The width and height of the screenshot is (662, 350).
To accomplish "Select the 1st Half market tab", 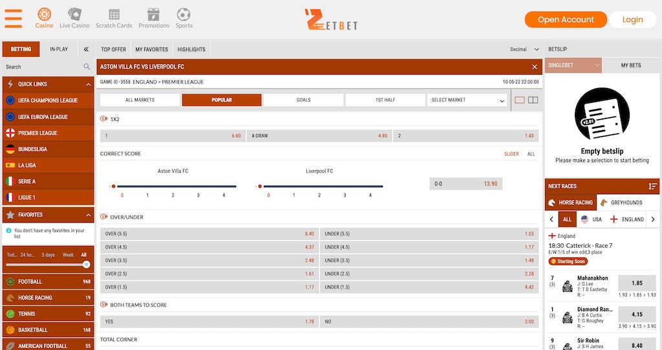I will tap(385, 100).
